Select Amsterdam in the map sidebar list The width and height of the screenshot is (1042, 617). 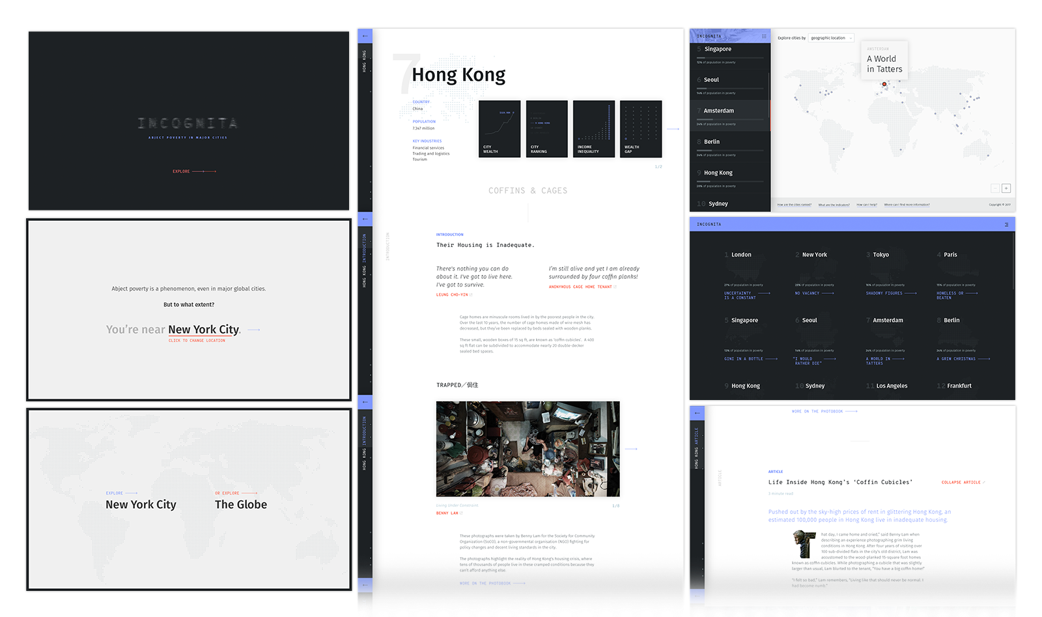point(729,116)
